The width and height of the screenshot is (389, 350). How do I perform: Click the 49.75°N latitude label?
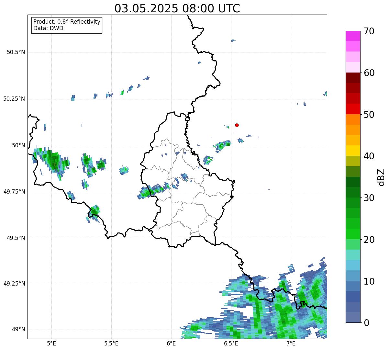click(x=14, y=192)
